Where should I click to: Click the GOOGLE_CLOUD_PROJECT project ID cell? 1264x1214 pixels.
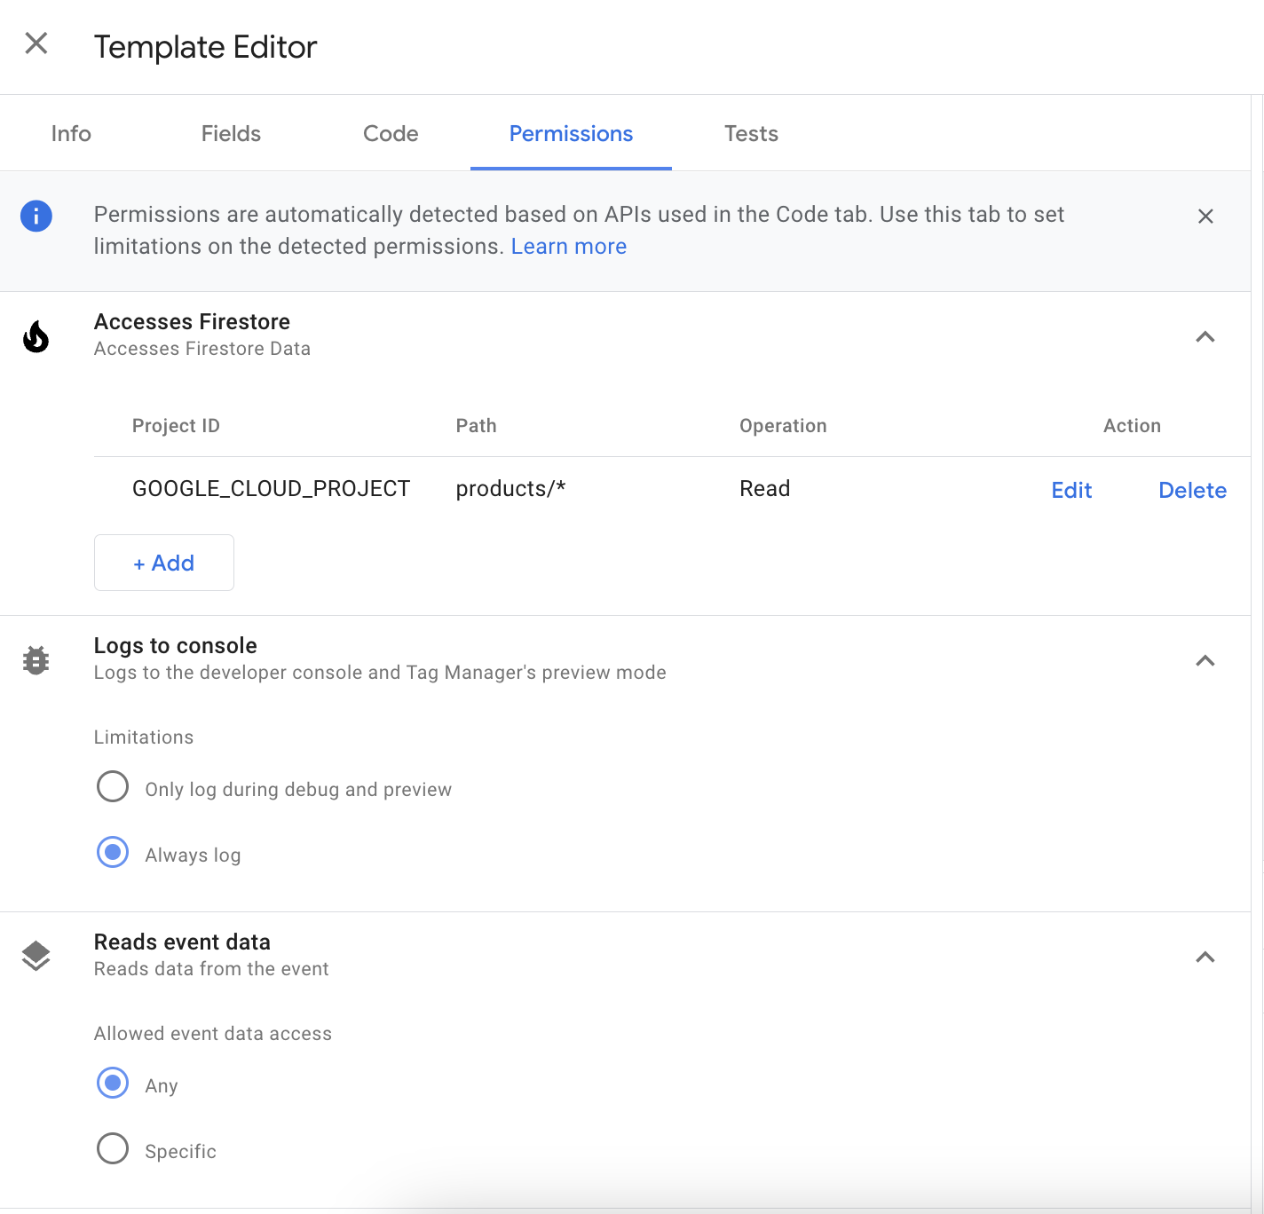(271, 489)
